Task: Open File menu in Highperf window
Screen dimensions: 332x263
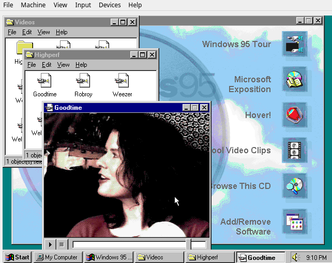Action: tap(32, 65)
